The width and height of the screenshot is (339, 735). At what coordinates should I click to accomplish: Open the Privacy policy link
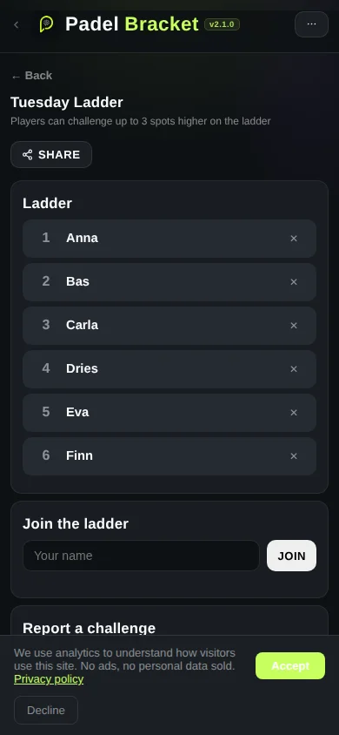pyautogui.click(x=49, y=679)
